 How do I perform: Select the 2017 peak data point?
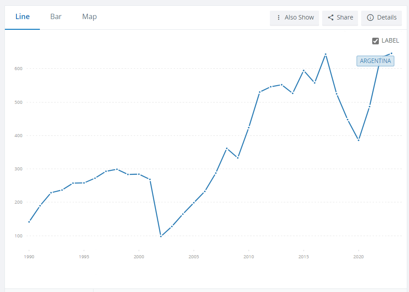pyautogui.click(x=326, y=55)
